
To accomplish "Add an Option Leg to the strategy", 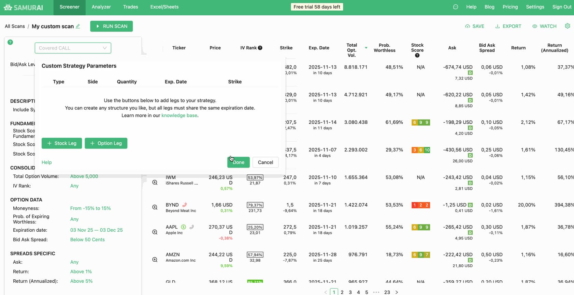I will 106,143.
